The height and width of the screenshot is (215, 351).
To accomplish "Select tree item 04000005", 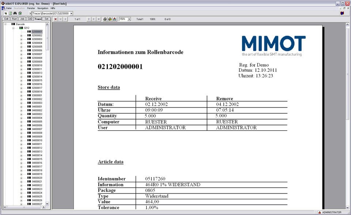I will point(37,122).
